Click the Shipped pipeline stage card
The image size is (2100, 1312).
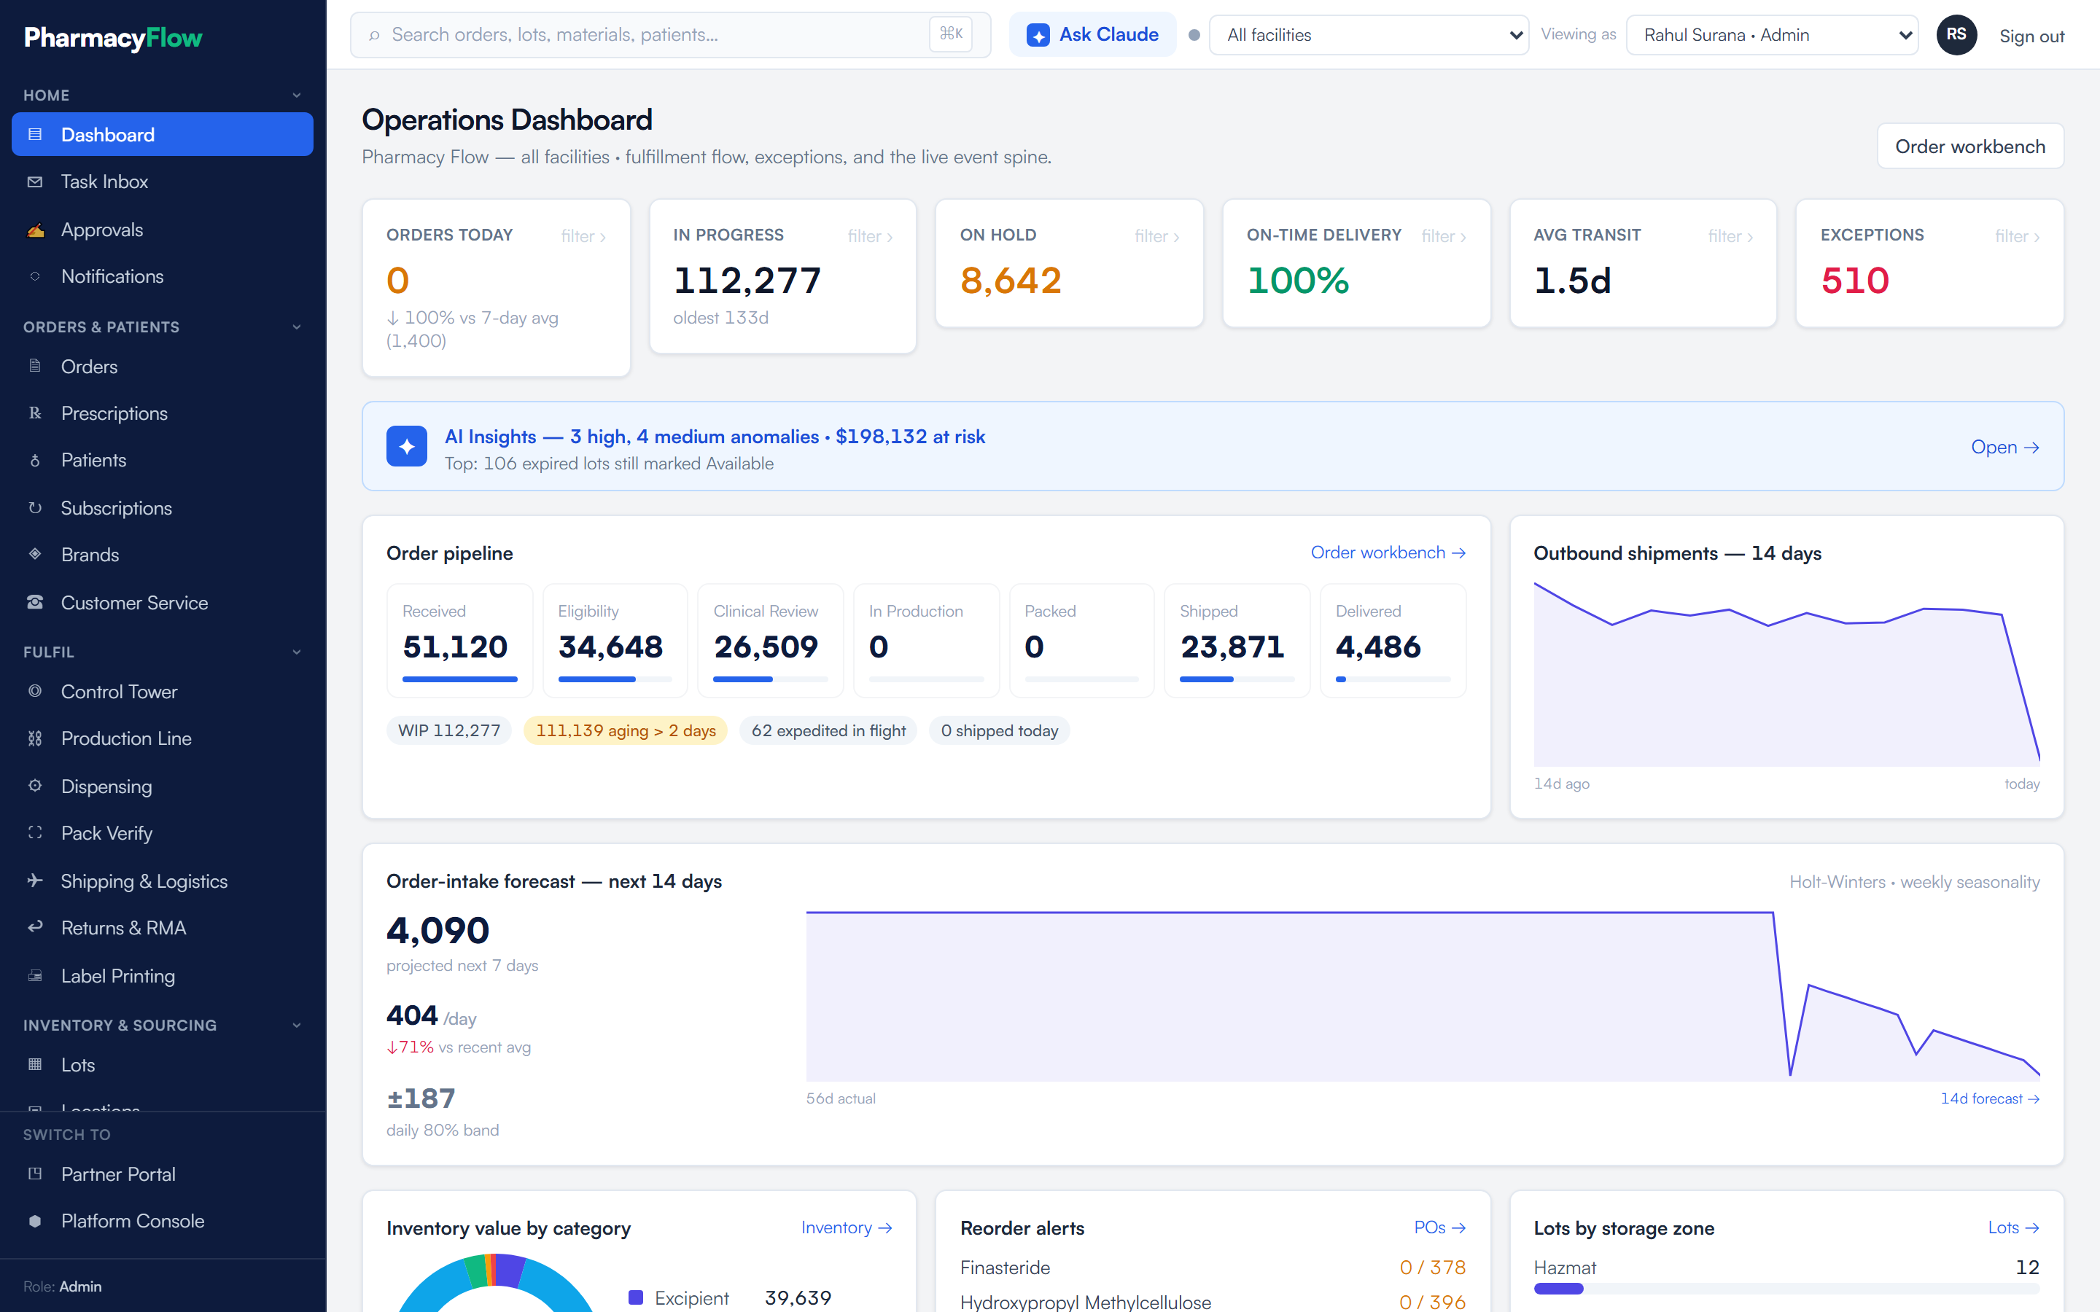(x=1237, y=641)
